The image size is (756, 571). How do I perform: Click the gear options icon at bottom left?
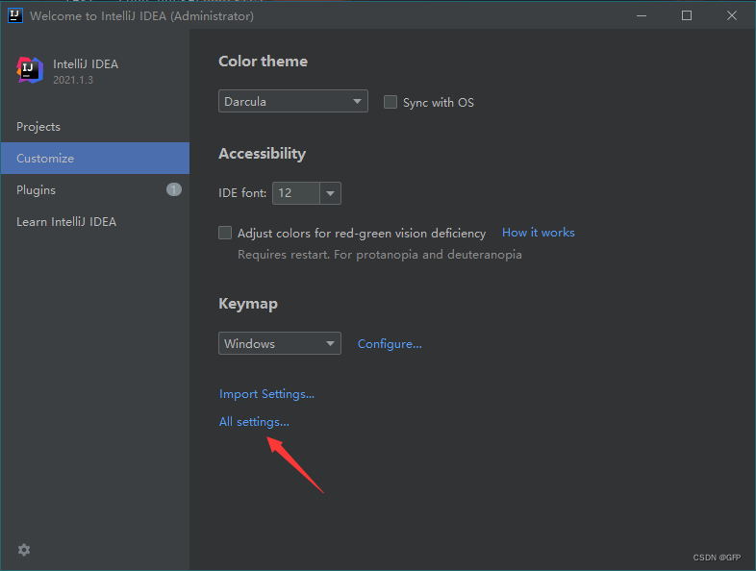pos(24,550)
